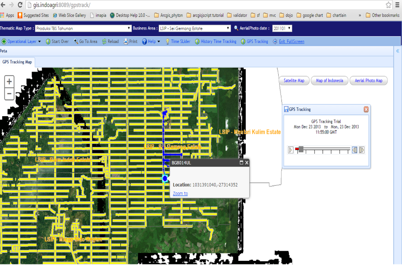Collapse the right side panel with the double chevron
Image resolution: width=402 pixels, height=268 pixels.
(x=398, y=51)
